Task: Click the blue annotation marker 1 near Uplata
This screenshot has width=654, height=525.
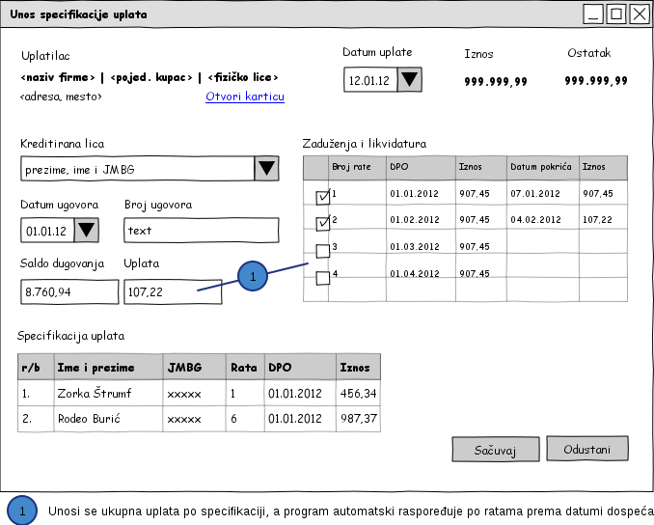Action: 253,276
